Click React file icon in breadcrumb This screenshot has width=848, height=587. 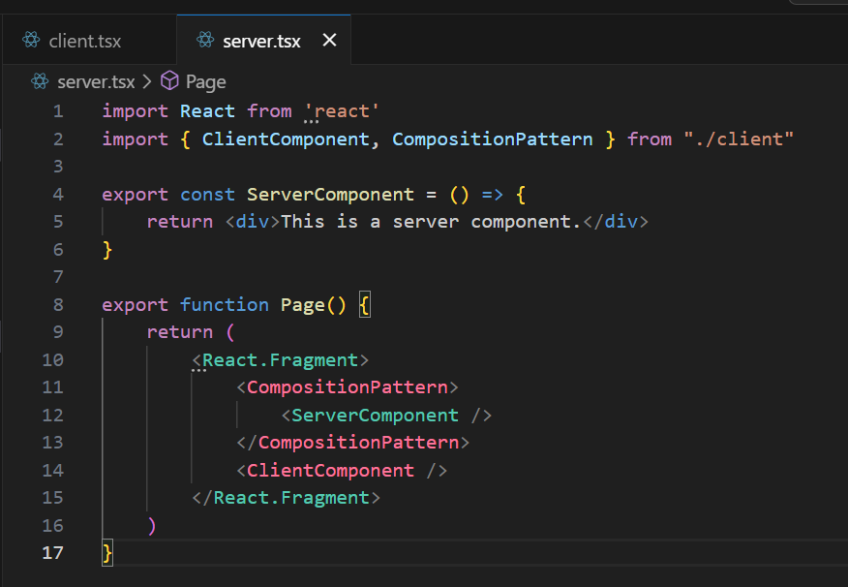tap(40, 81)
